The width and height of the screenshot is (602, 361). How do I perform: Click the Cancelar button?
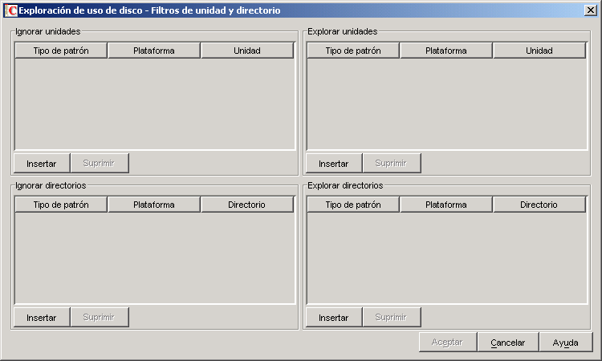point(508,343)
